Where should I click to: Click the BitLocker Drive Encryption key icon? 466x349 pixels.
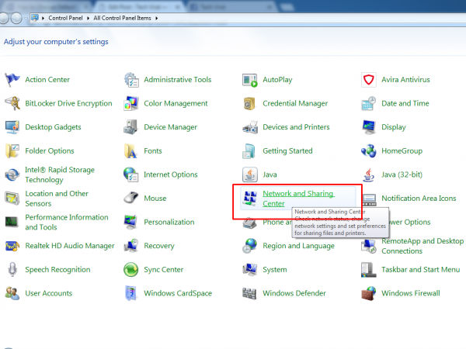pyautogui.click(x=12, y=103)
